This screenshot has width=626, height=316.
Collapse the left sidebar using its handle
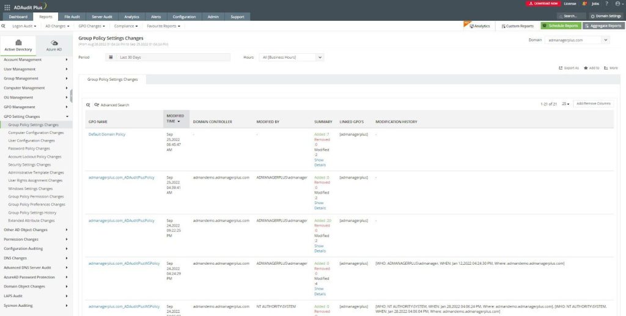[72, 96]
